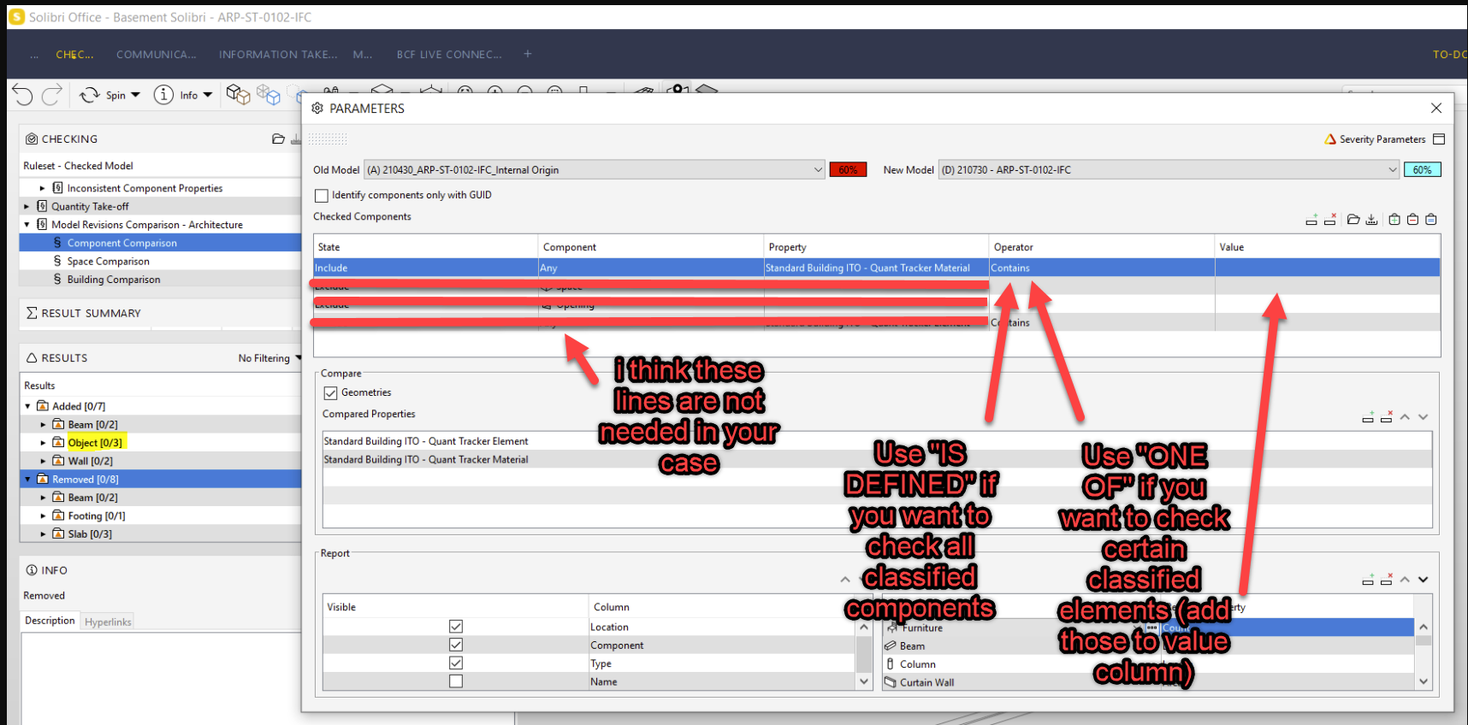1468x725 pixels.
Task: Open Description tab in Info panel
Action: pos(50,621)
